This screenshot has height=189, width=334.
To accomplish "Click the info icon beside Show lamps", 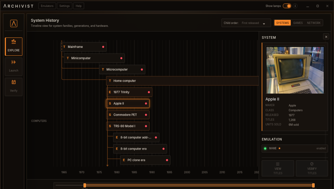I will [x=295, y=6].
